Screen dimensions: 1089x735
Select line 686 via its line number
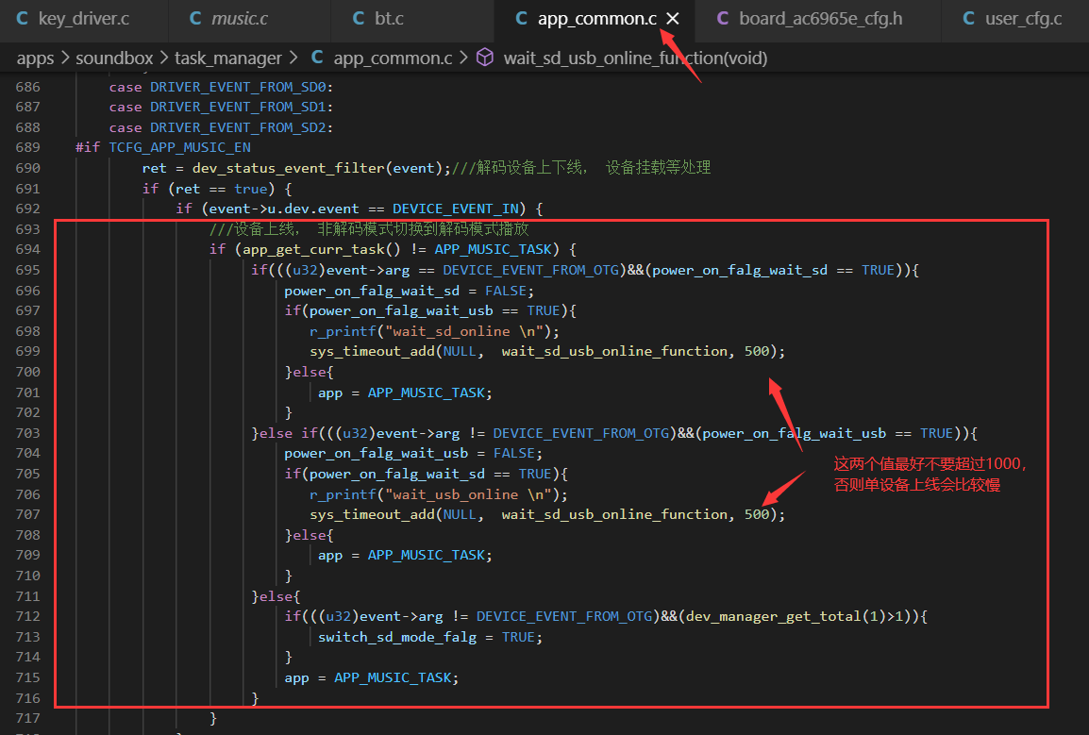(27, 87)
